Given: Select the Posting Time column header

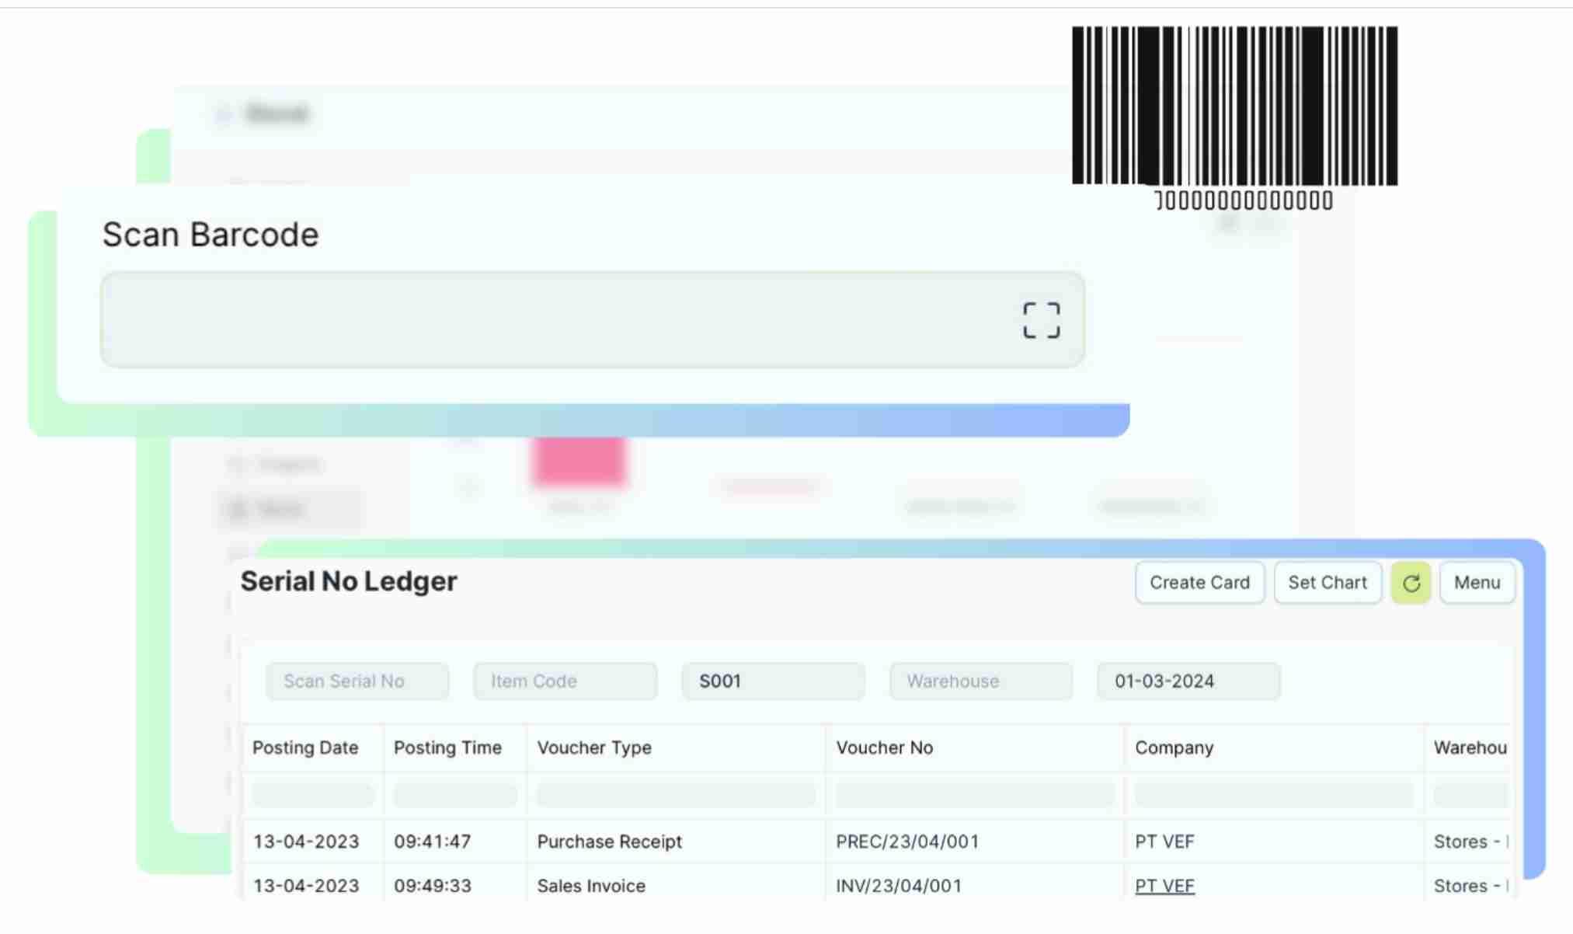Looking at the screenshot, I should (447, 748).
